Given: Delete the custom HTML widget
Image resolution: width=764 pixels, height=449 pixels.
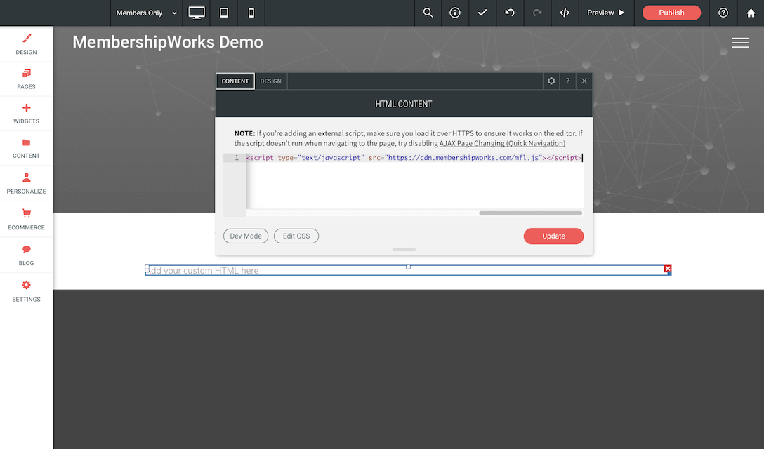Looking at the screenshot, I should tap(668, 269).
